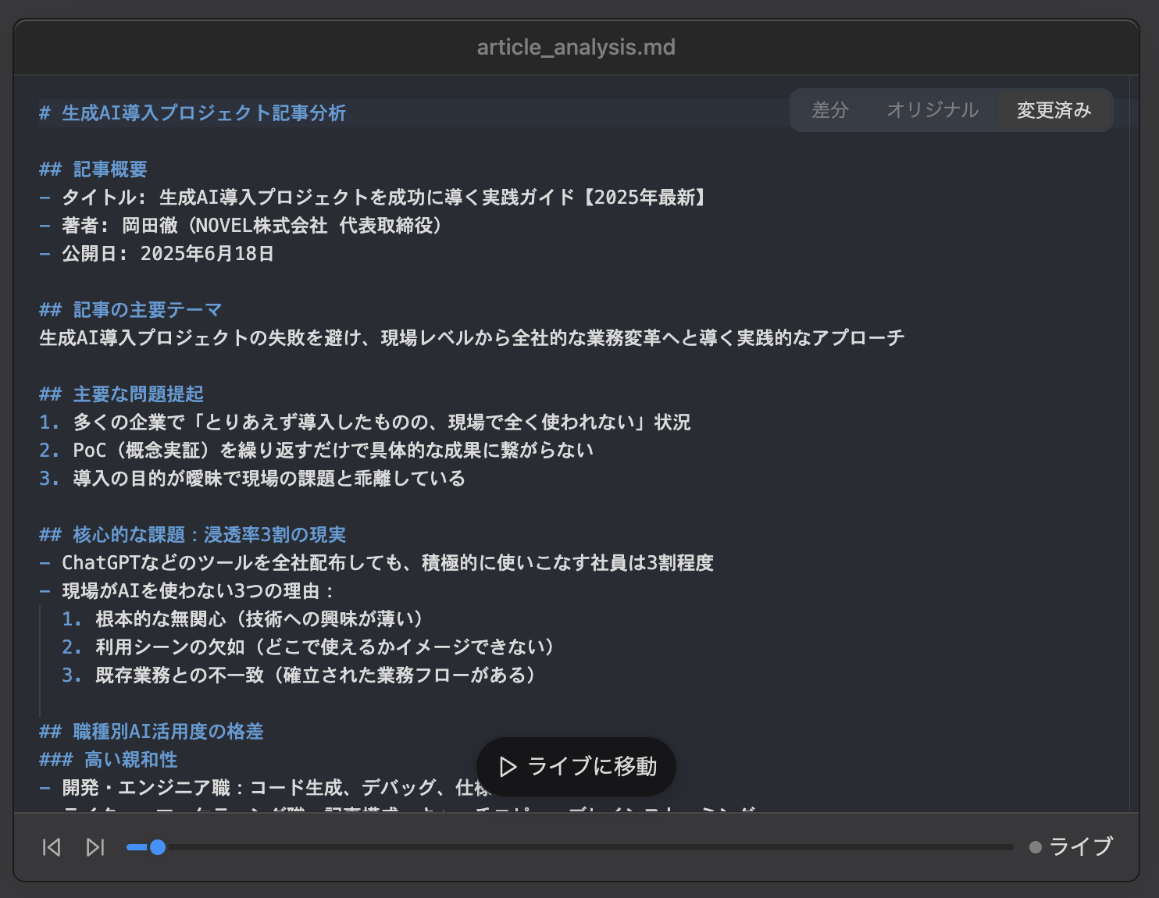This screenshot has width=1159, height=898.
Task: Jump to the previous step with the skip-back icon
Action: tap(52, 847)
